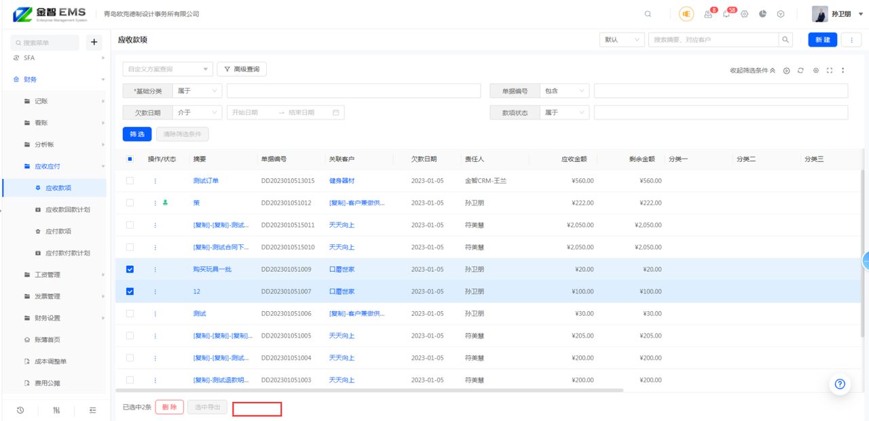Click the hexagon icon in the header

pyautogui.click(x=781, y=14)
